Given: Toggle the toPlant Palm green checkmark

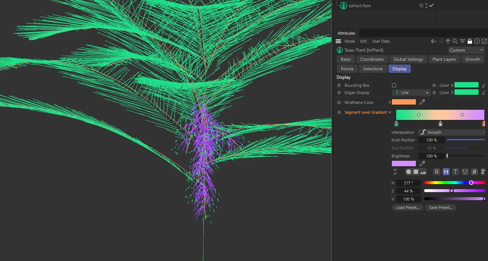Looking at the screenshot, I should tap(432, 6).
